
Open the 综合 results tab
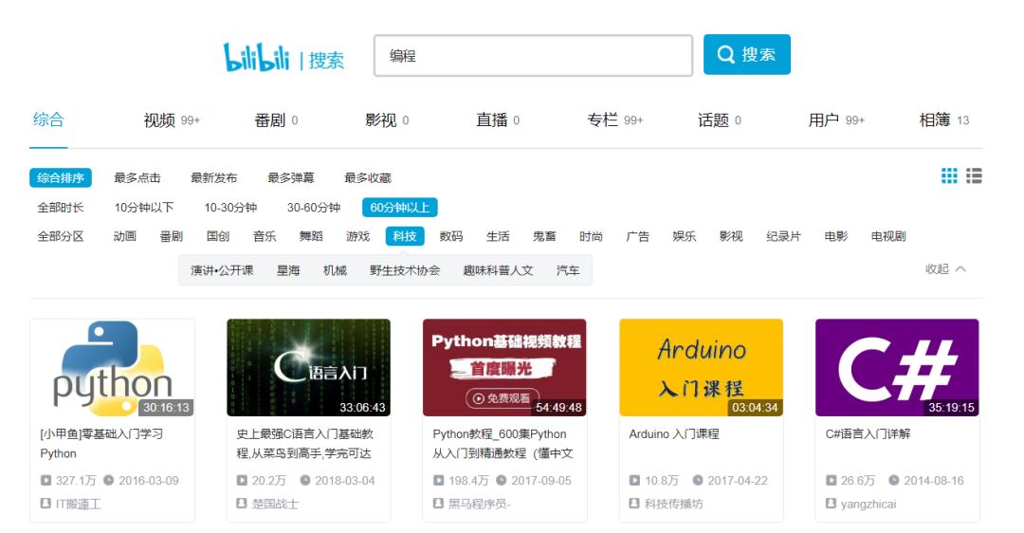pos(48,119)
